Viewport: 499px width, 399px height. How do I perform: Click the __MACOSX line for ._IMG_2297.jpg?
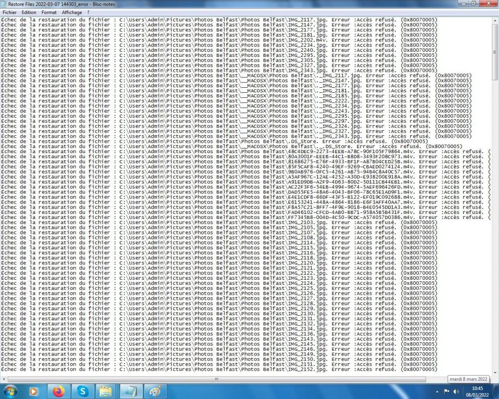pos(236,121)
